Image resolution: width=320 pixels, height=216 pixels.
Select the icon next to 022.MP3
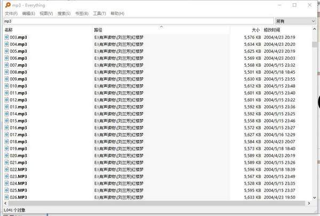click(7, 169)
